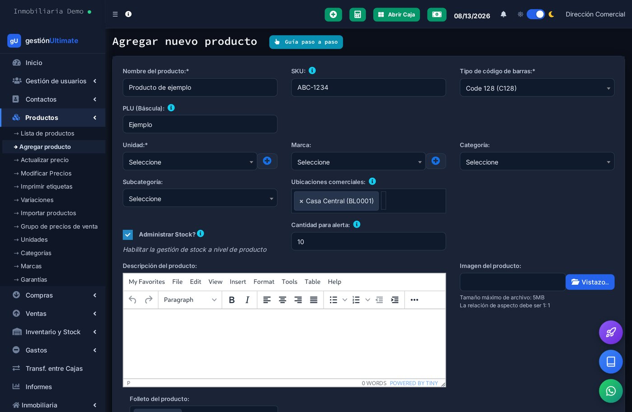Click the SKU input field
Screen dimensions: 632x412
coord(368,87)
